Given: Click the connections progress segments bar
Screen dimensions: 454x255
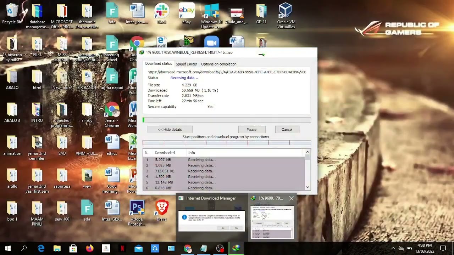Looking at the screenshot, I should (227, 143).
